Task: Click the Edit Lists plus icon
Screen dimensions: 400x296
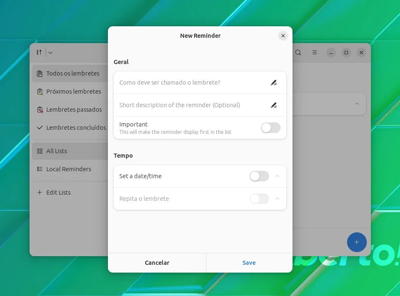Action: click(x=39, y=192)
